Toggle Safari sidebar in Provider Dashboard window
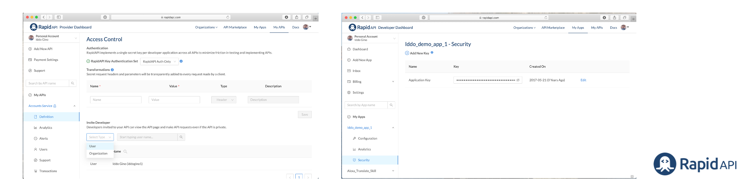Viewport: 742px width, 189px height. (x=59, y=17)
